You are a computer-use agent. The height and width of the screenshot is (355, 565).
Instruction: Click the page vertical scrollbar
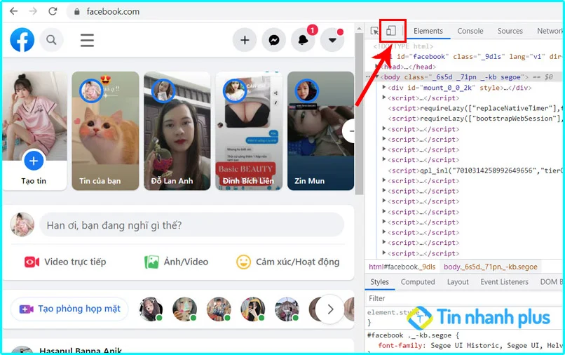pos(359,114)
